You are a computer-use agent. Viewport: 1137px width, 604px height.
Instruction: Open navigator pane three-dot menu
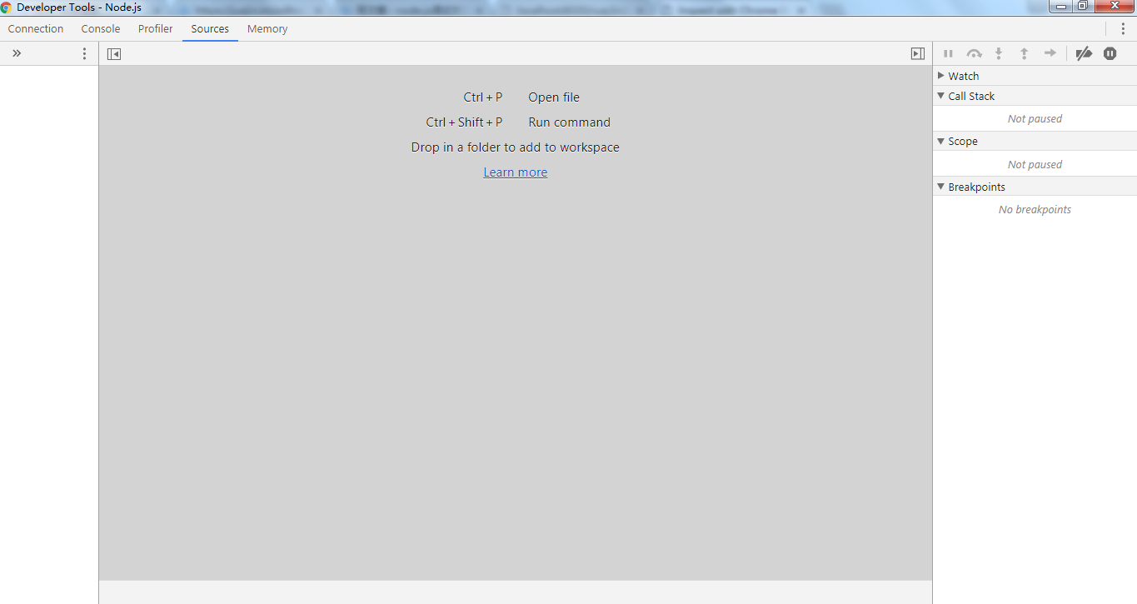tap(84, 53)
